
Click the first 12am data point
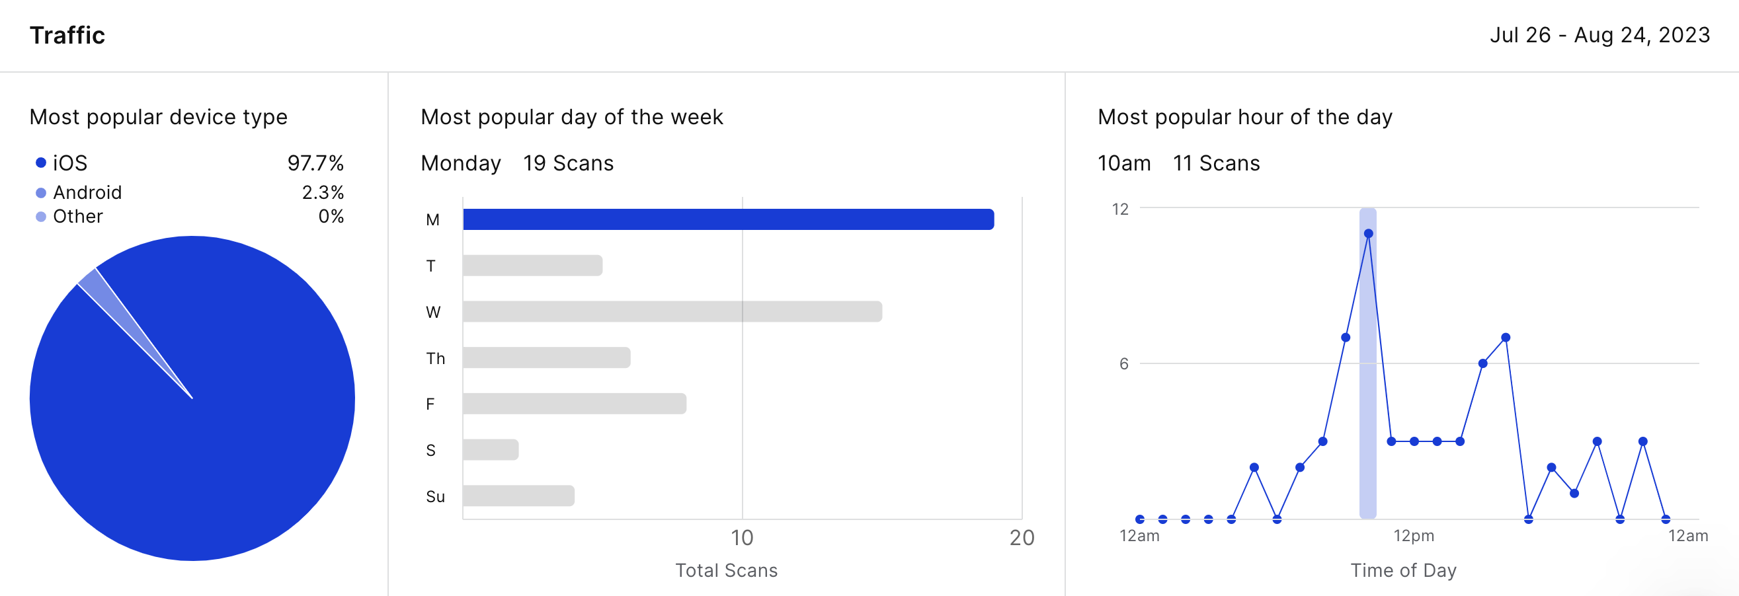click(1139, 519)
